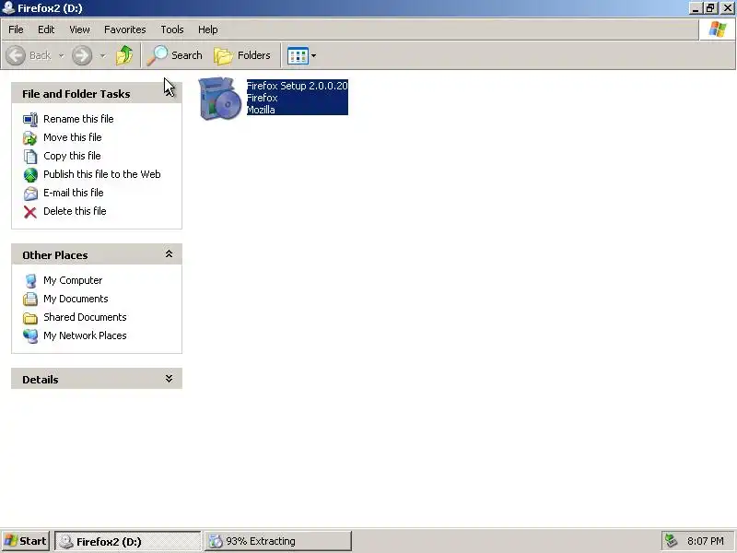Open the Edit menu

pyautogui.click(x=46, y=29)
